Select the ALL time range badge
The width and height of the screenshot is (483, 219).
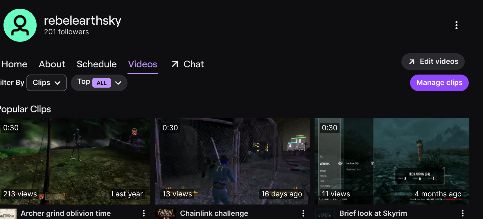(x=102, y=83)
